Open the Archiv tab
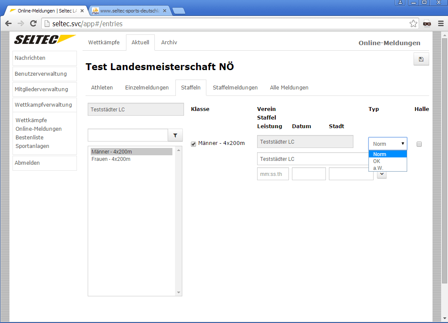Viewport: 448px width, 323px height. click(169, 43)
